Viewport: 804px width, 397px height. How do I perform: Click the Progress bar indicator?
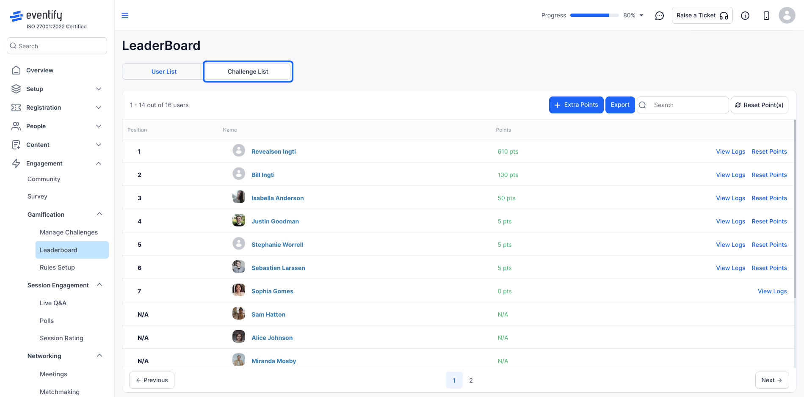594,15
